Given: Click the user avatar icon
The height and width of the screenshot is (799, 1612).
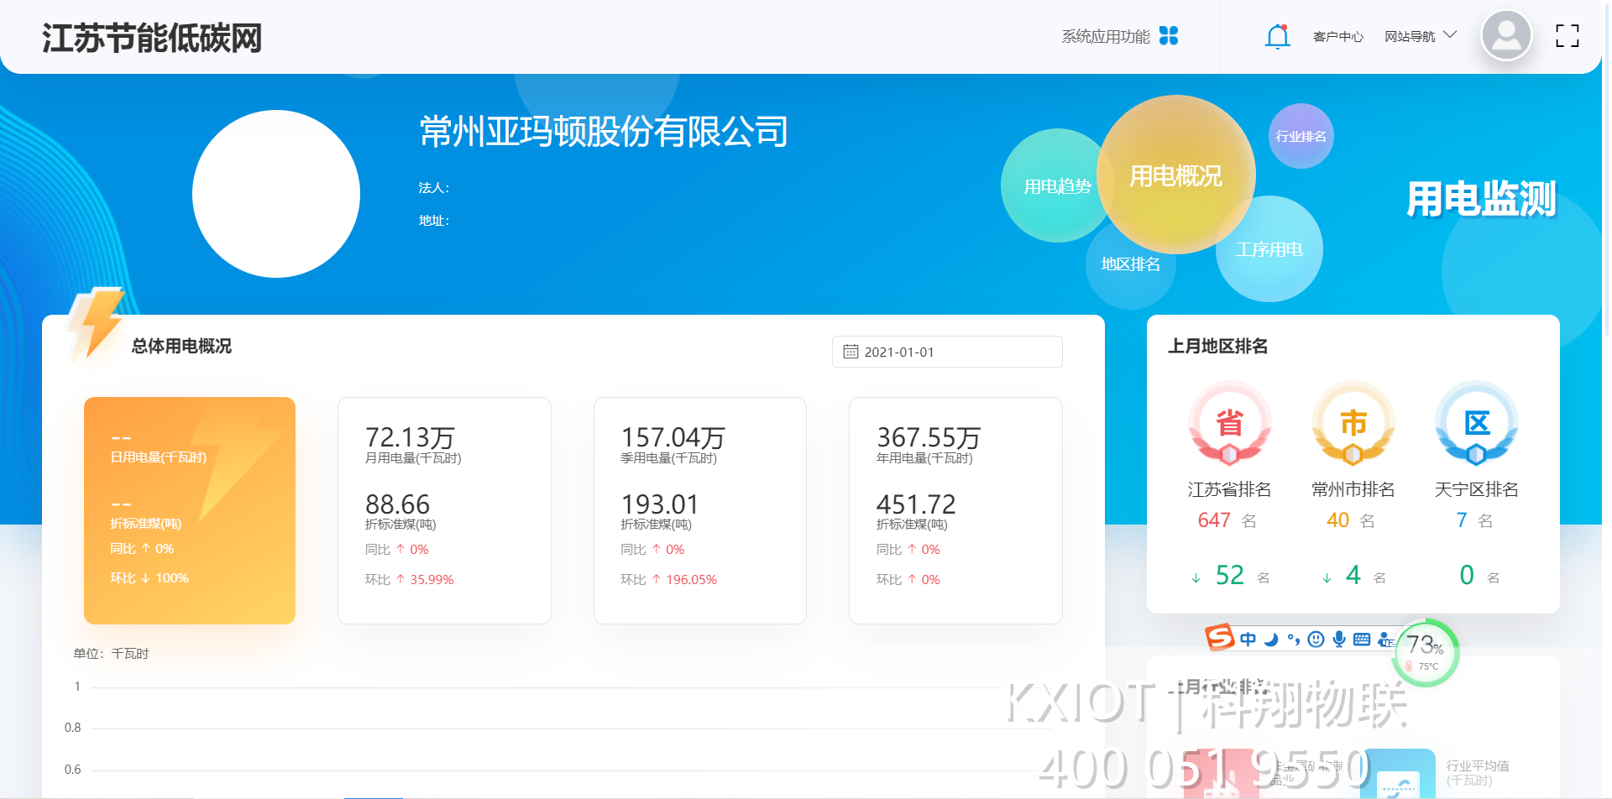Looking at the screenshot, I should (1506, 36).
